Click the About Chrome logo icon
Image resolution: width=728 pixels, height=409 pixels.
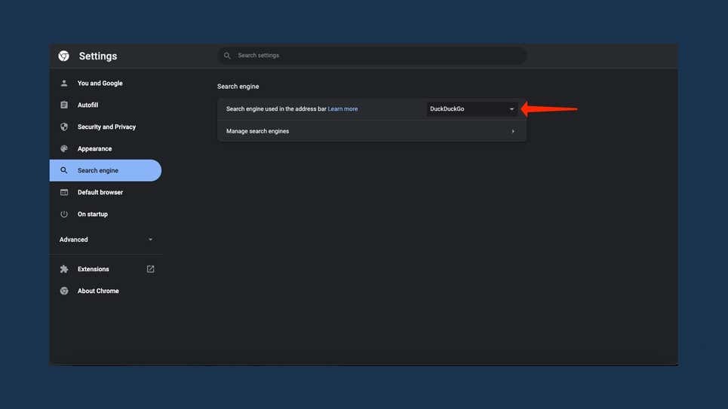coord(64,291)
